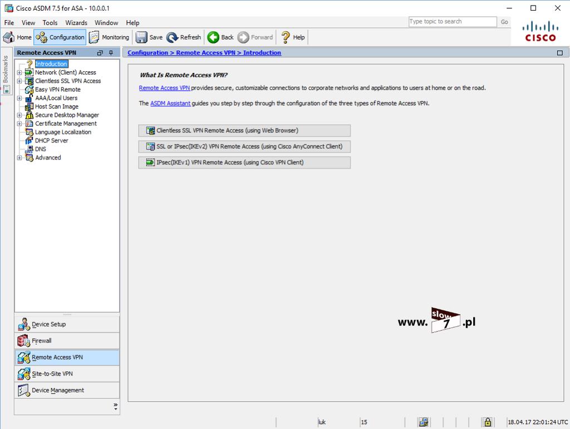Click the topic search field

point(453,22)
